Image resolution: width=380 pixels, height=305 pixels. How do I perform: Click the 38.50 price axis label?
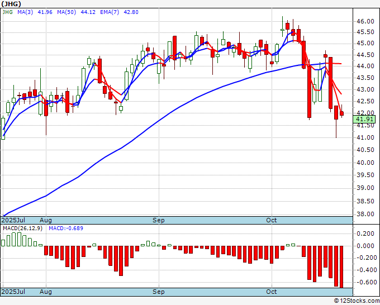(x=365, y=201)
